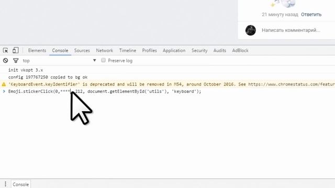Screen dimensions: 335x188
Task: Open the Timeline tab
Action: 128,51
